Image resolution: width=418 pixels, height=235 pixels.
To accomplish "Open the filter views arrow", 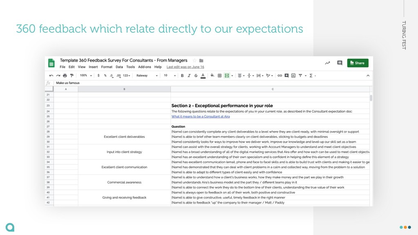I will [306, 75].
